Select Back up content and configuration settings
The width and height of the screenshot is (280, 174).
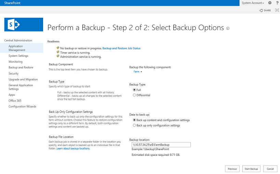134,120
